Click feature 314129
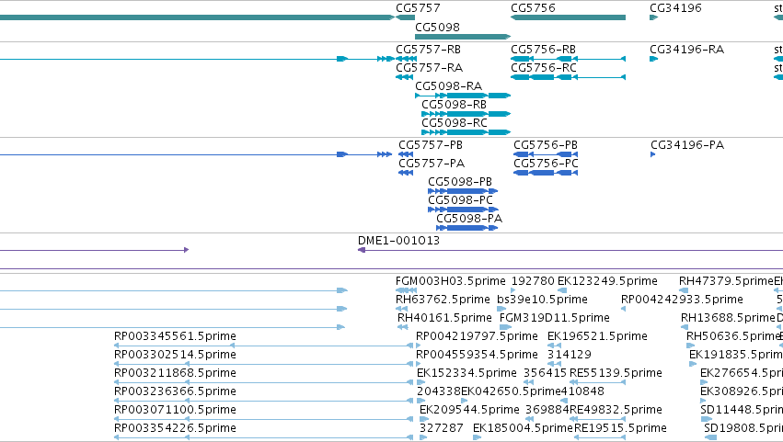 coord(570,356)
